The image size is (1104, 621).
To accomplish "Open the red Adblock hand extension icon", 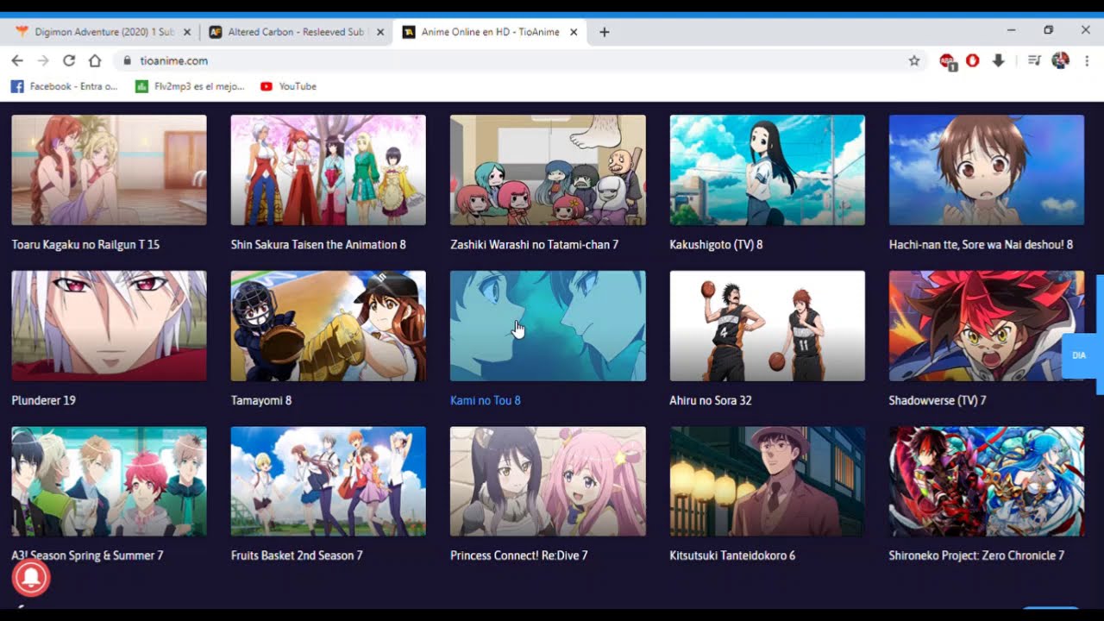I will click(973, 60).
